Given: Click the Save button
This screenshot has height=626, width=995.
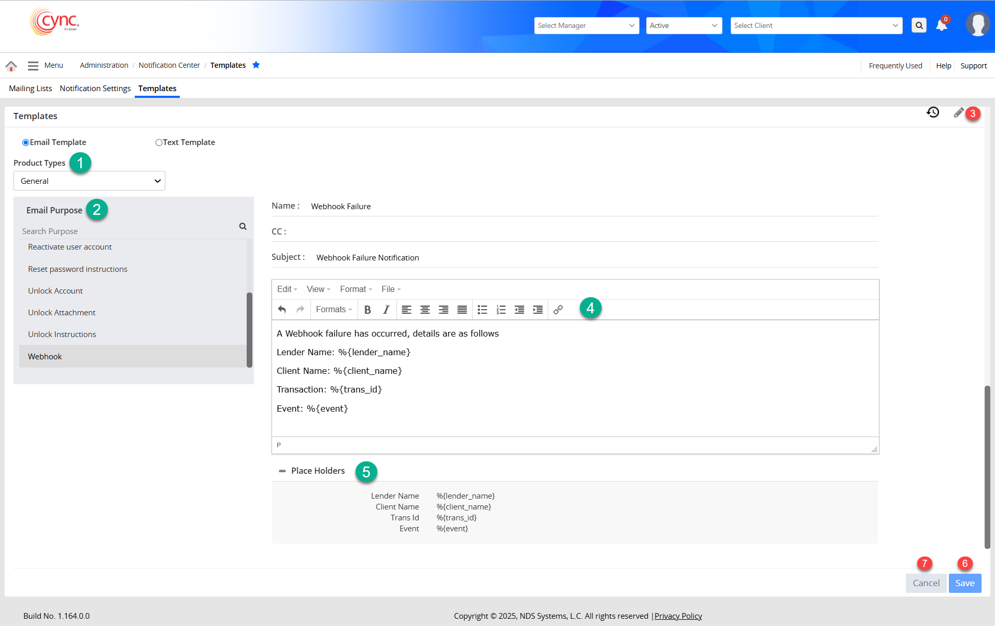Looking at the screenshot, I should point(964,583).
